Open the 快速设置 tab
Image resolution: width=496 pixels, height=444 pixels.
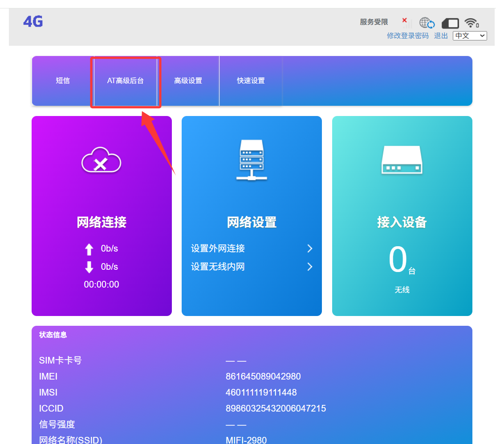[x=251, y=81]
